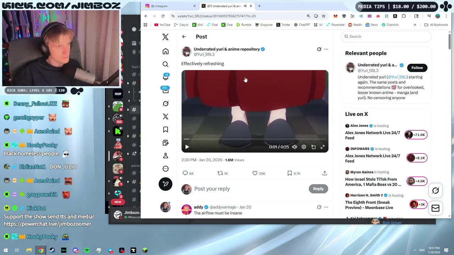Image resolution: width=454 pixels, height=255 pixels.
Task: Open File Explorer from taskbar
Action: (x=29, y=250)
